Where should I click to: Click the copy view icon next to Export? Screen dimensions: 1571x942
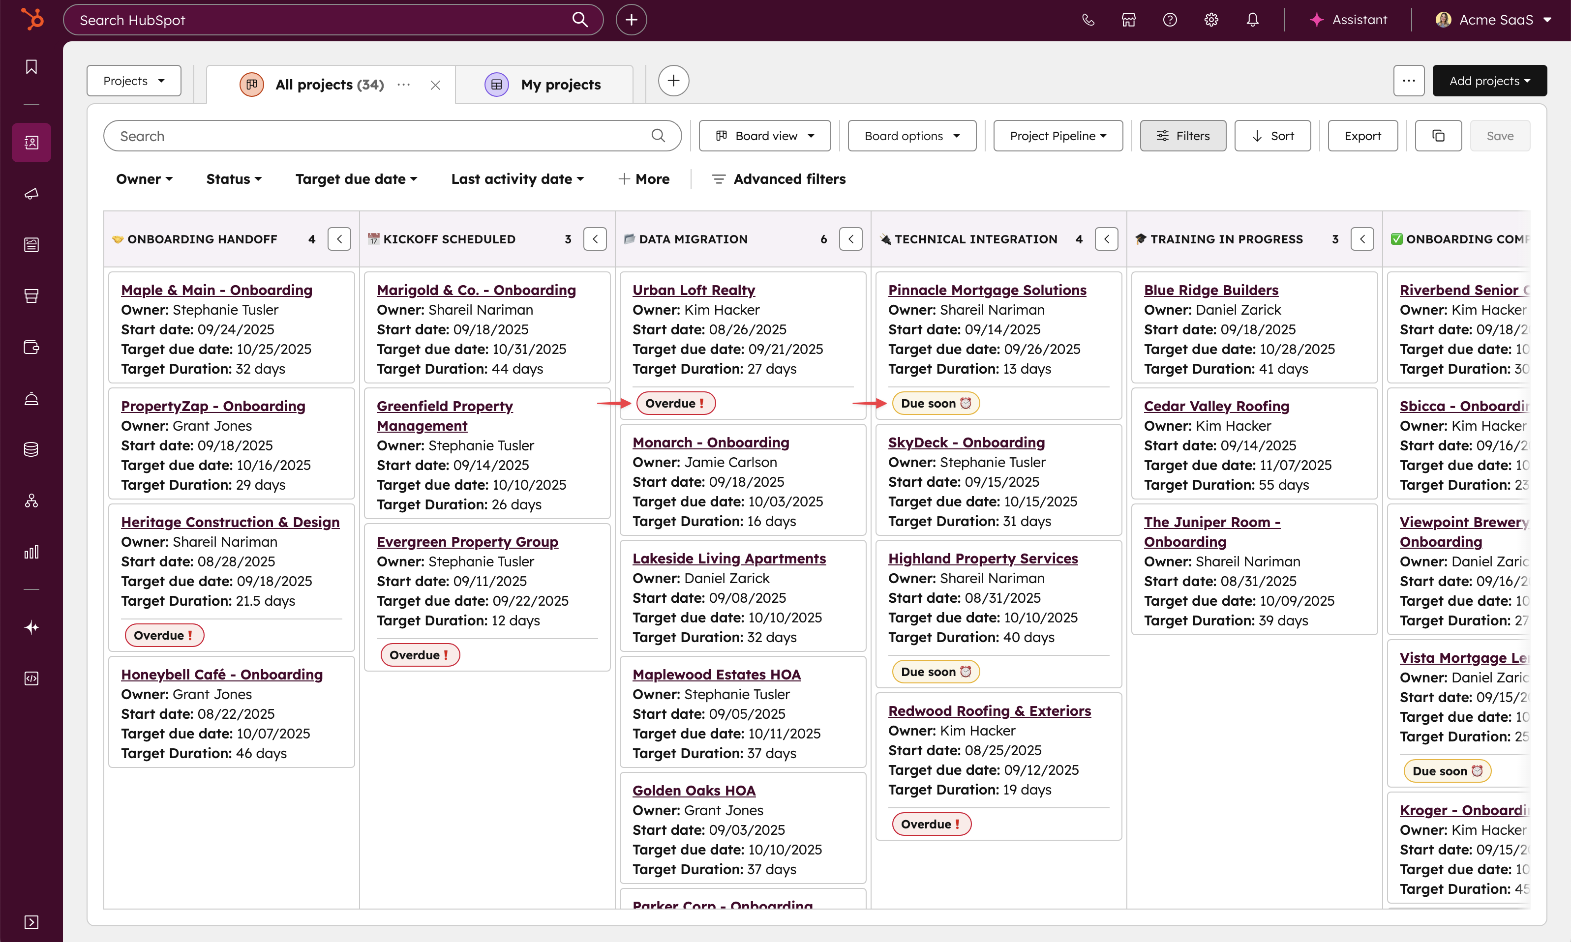point(1438,136)
